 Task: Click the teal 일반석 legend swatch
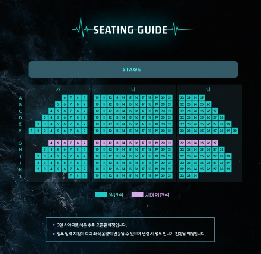click(x=101, y=195)
